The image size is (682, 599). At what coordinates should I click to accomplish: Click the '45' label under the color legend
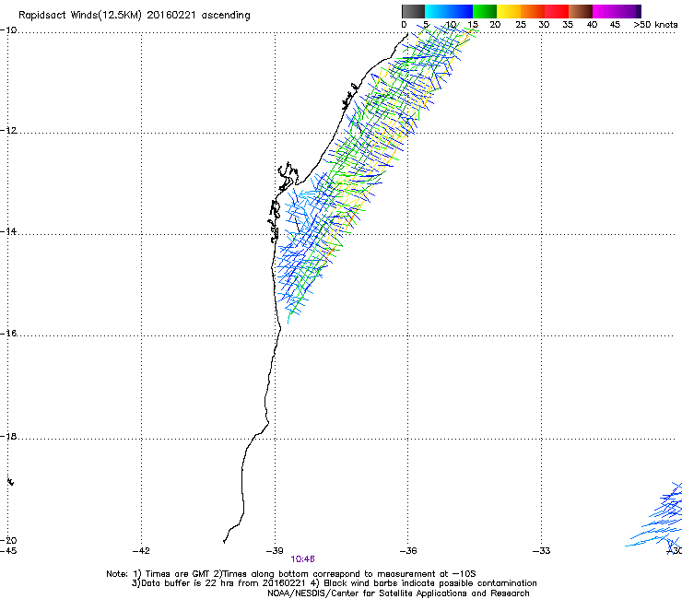[x=615, y=25]
